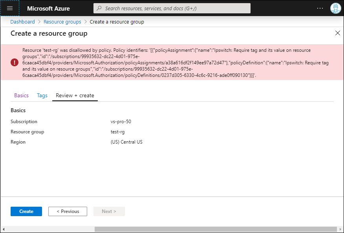The height and width of the screenshot is (233, 344).
Task: Switch to the Basics tab
Action: (x=21, y=95)
